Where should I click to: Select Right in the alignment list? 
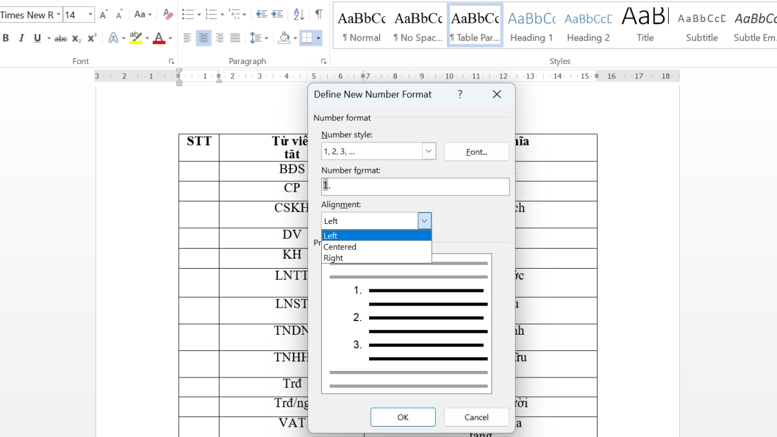pos(333,258)
